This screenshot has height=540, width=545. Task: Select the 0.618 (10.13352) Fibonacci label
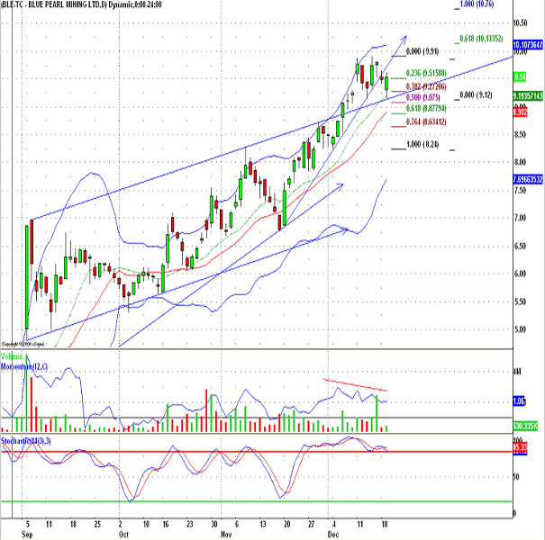[481, 39]
